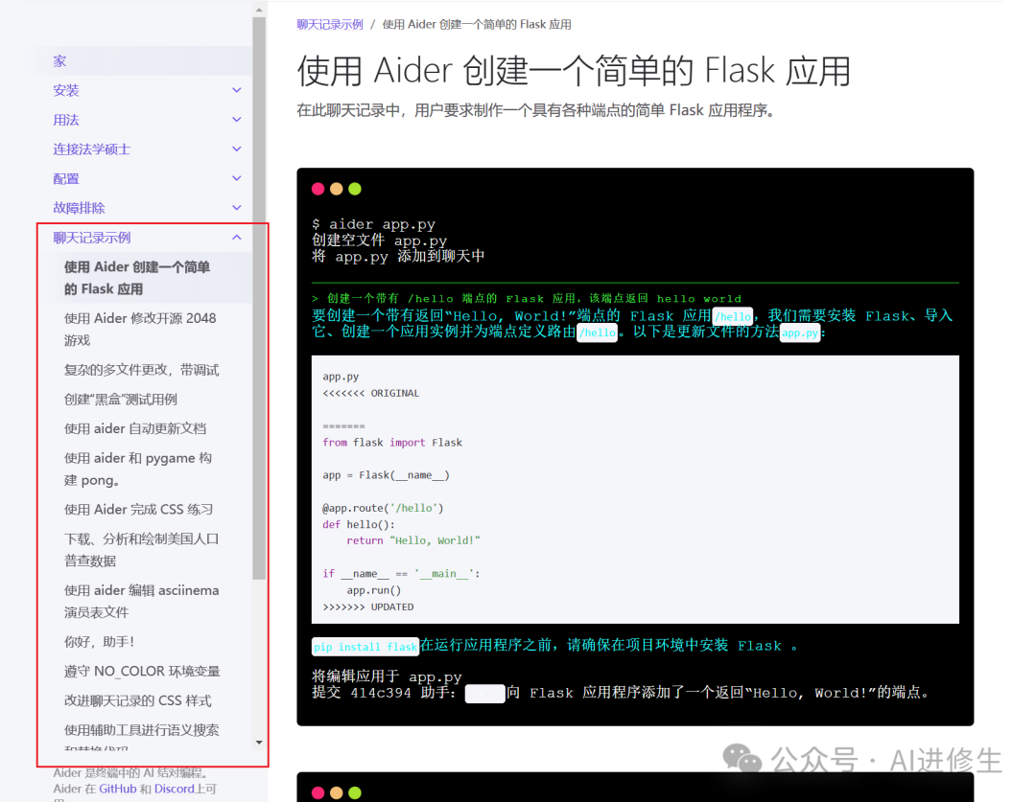Open the 用法 sidebar link
Viewport: 1036px width, 802px height.
coord(66,120)
